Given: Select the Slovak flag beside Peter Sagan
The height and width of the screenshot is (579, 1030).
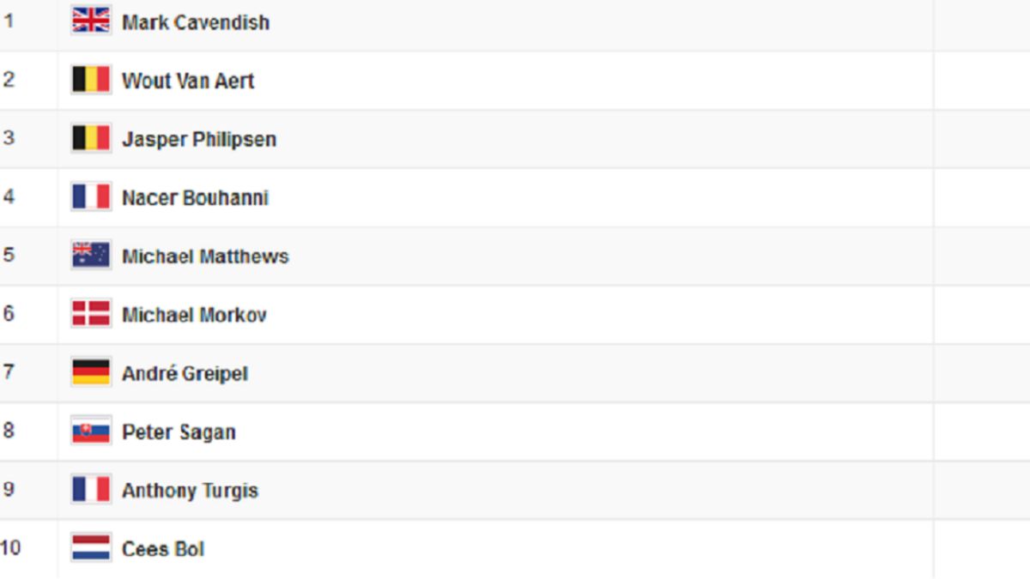Looking at the screenshot, I should [91, 431].
